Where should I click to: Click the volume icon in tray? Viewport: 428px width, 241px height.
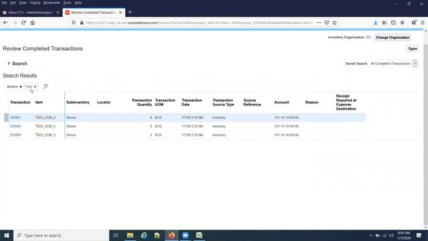(391, 235)
